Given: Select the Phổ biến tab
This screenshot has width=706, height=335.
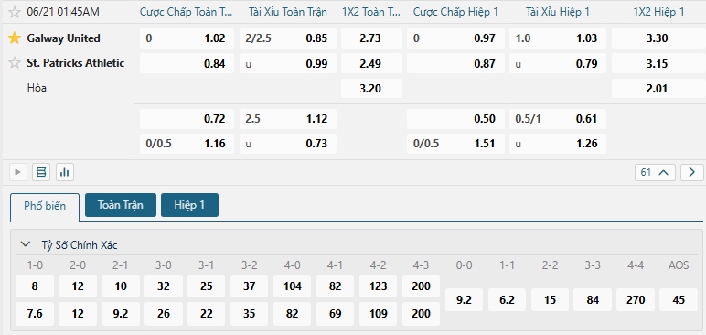Looking at the screenshot, I should point(45,206).
